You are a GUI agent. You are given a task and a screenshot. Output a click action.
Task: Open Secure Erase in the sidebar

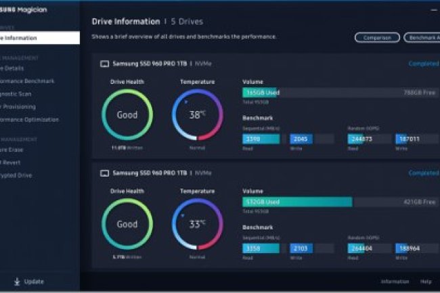coord(12,150)
